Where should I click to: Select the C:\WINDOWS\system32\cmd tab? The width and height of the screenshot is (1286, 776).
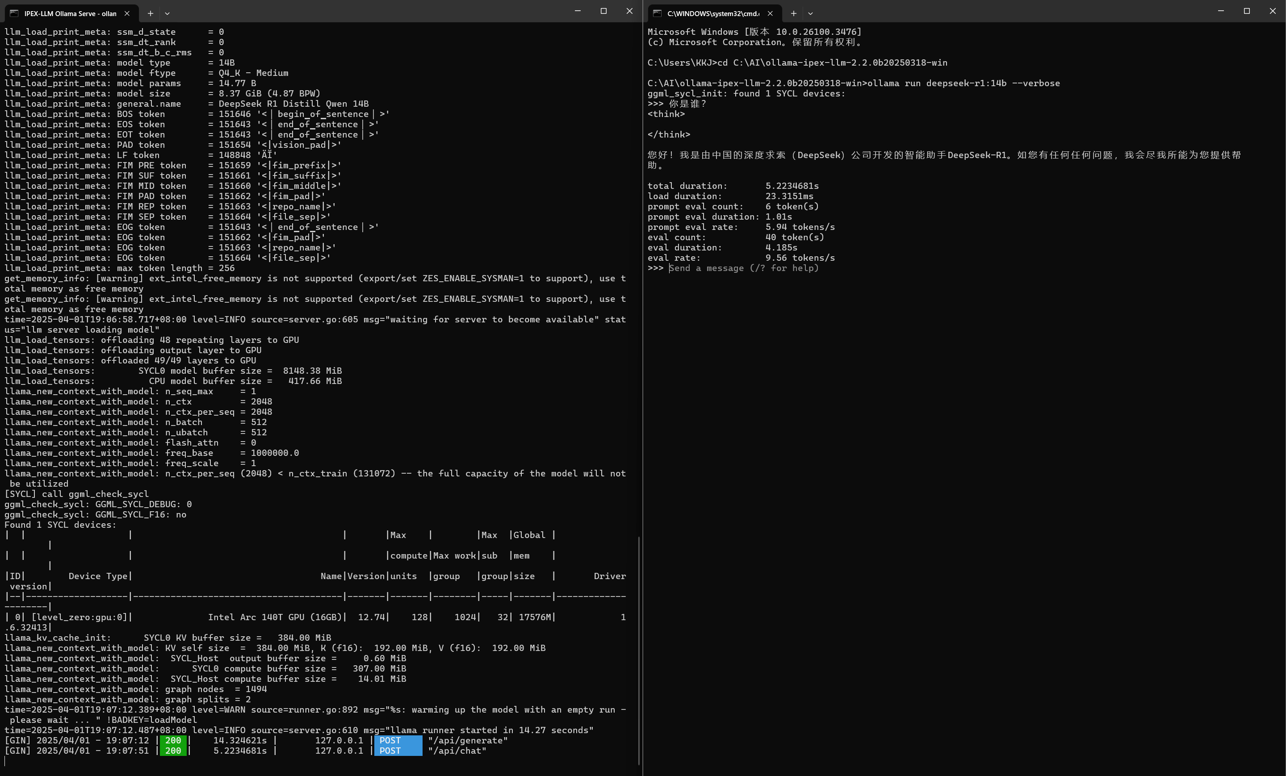pyautogui.click(x=713, y=13)
